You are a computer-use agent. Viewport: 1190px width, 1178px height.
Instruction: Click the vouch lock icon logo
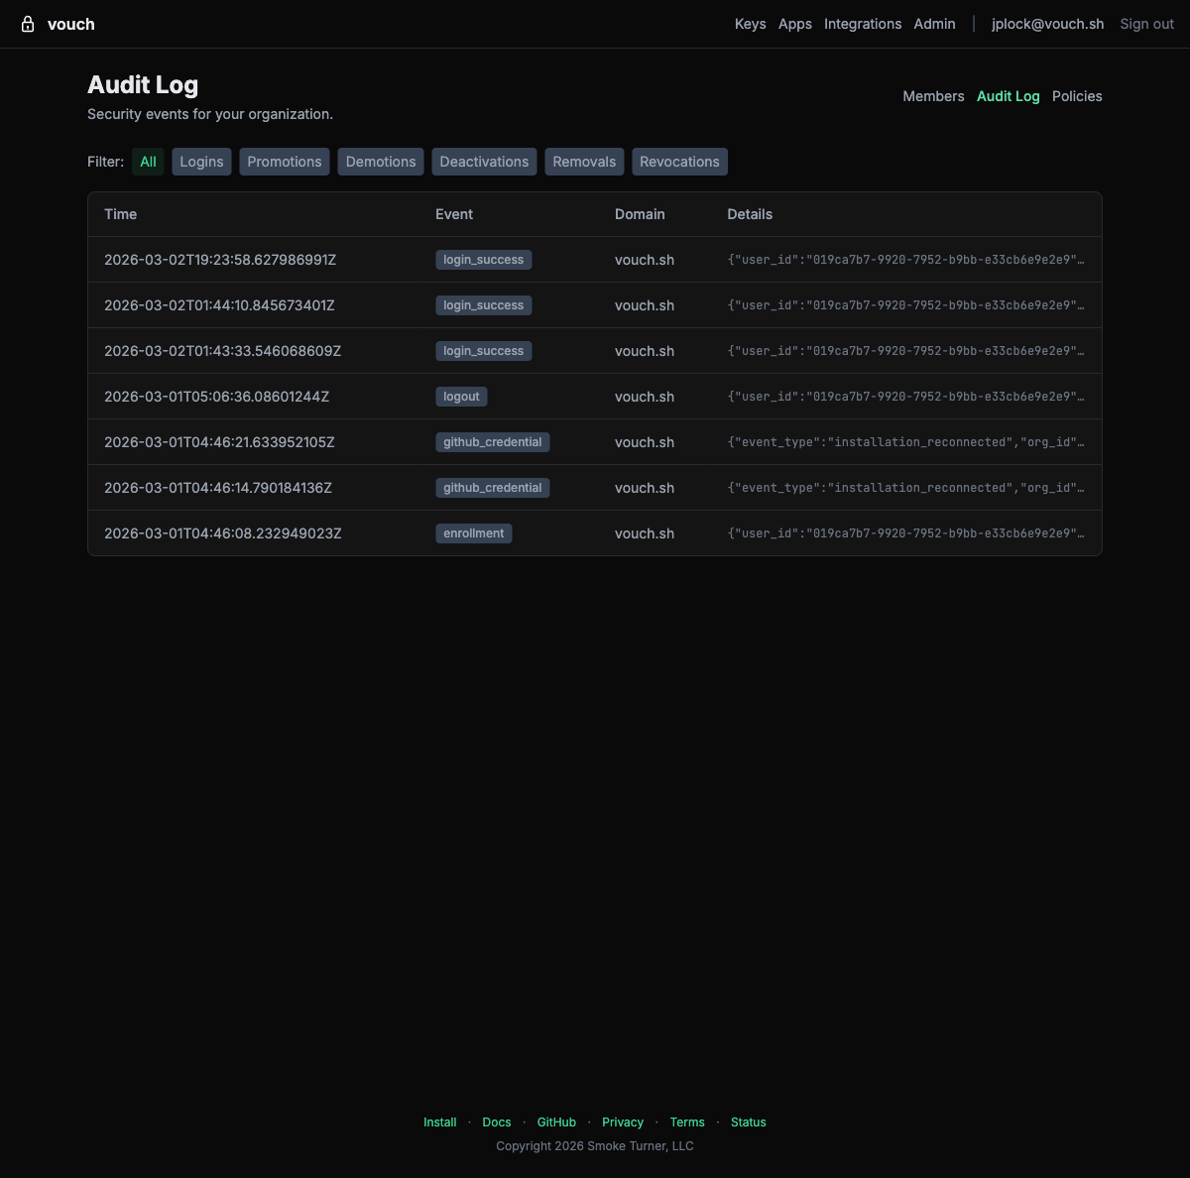pos(28,23)
